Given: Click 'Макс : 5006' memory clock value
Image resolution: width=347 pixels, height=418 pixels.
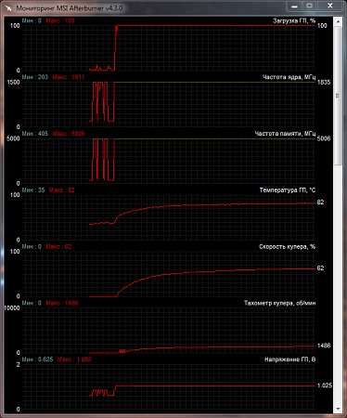Looking at the screenshot, I should (x=69, y=134).
